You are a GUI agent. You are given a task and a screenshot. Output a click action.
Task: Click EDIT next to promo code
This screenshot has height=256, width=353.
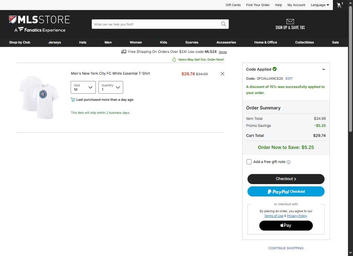coord(289,79)
